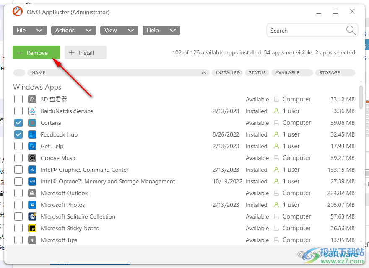Click the green Remove button

coord(36,52)
